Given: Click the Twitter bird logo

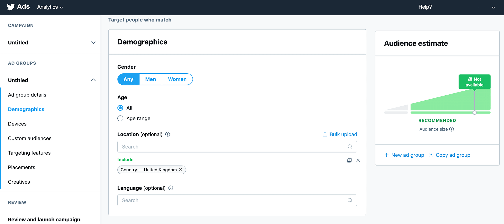Looking at the screenshot, I should coord(11,7).
